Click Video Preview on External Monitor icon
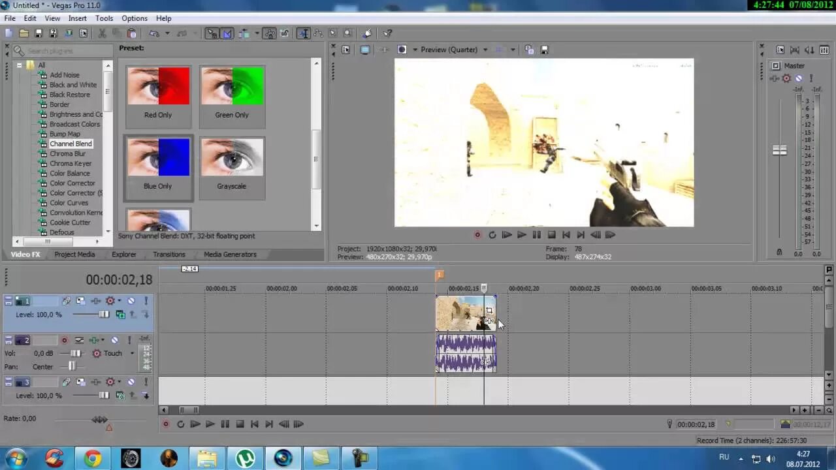Image resolution: width=836 pixels, height=470 pixels. pyautogui.click(x=365, y=50)
